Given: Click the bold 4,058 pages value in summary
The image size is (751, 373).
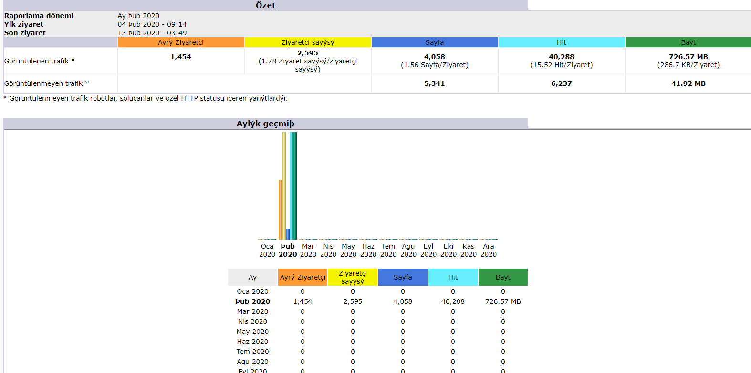Looking at the screenshot, I should pos(435,57).
